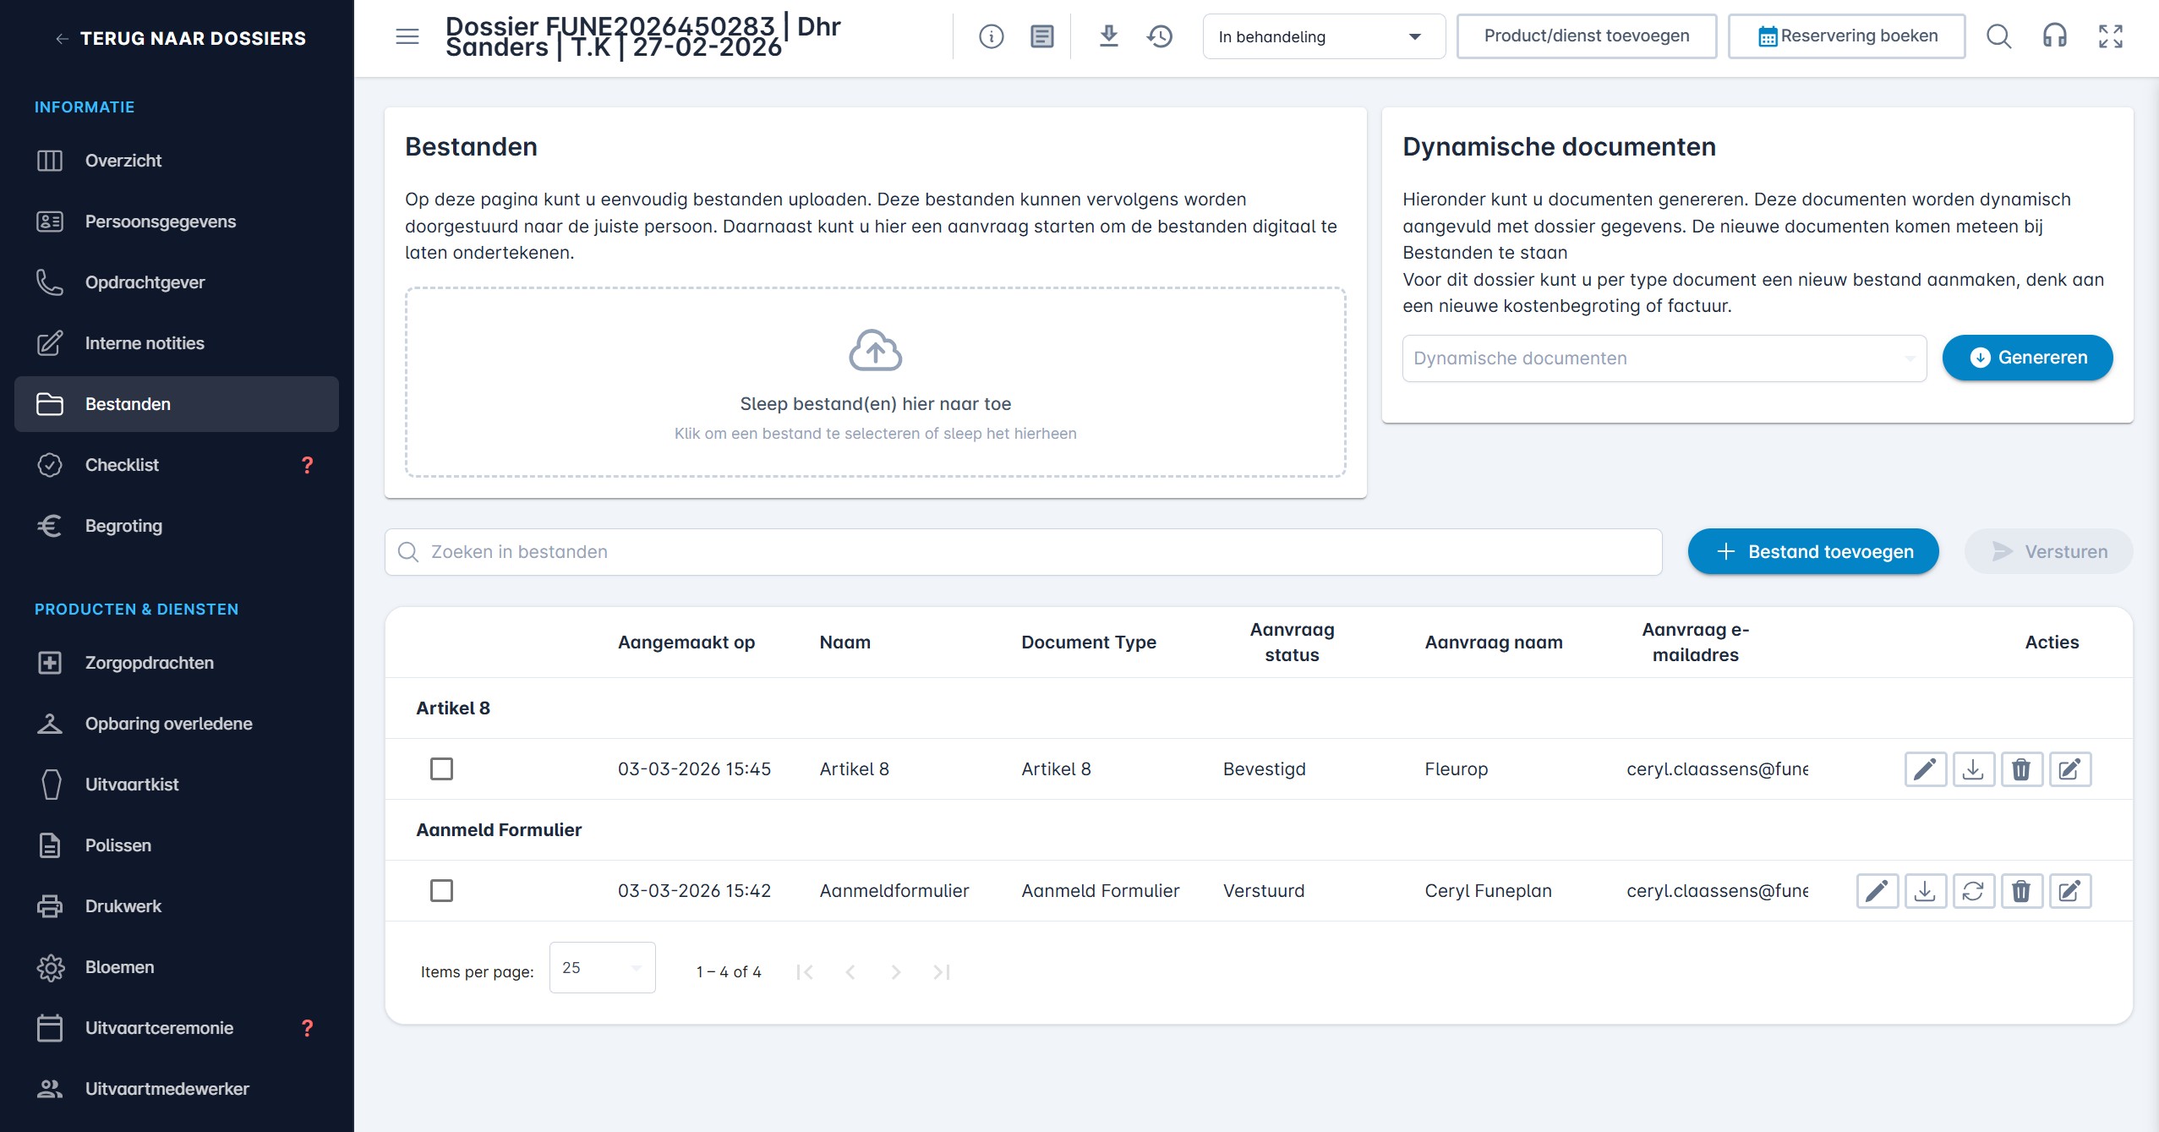This screenshot has height=1132, width=2159.
Task: Open the history clock icon in header
Action: pyautogui.click(x=1160, y=36)
